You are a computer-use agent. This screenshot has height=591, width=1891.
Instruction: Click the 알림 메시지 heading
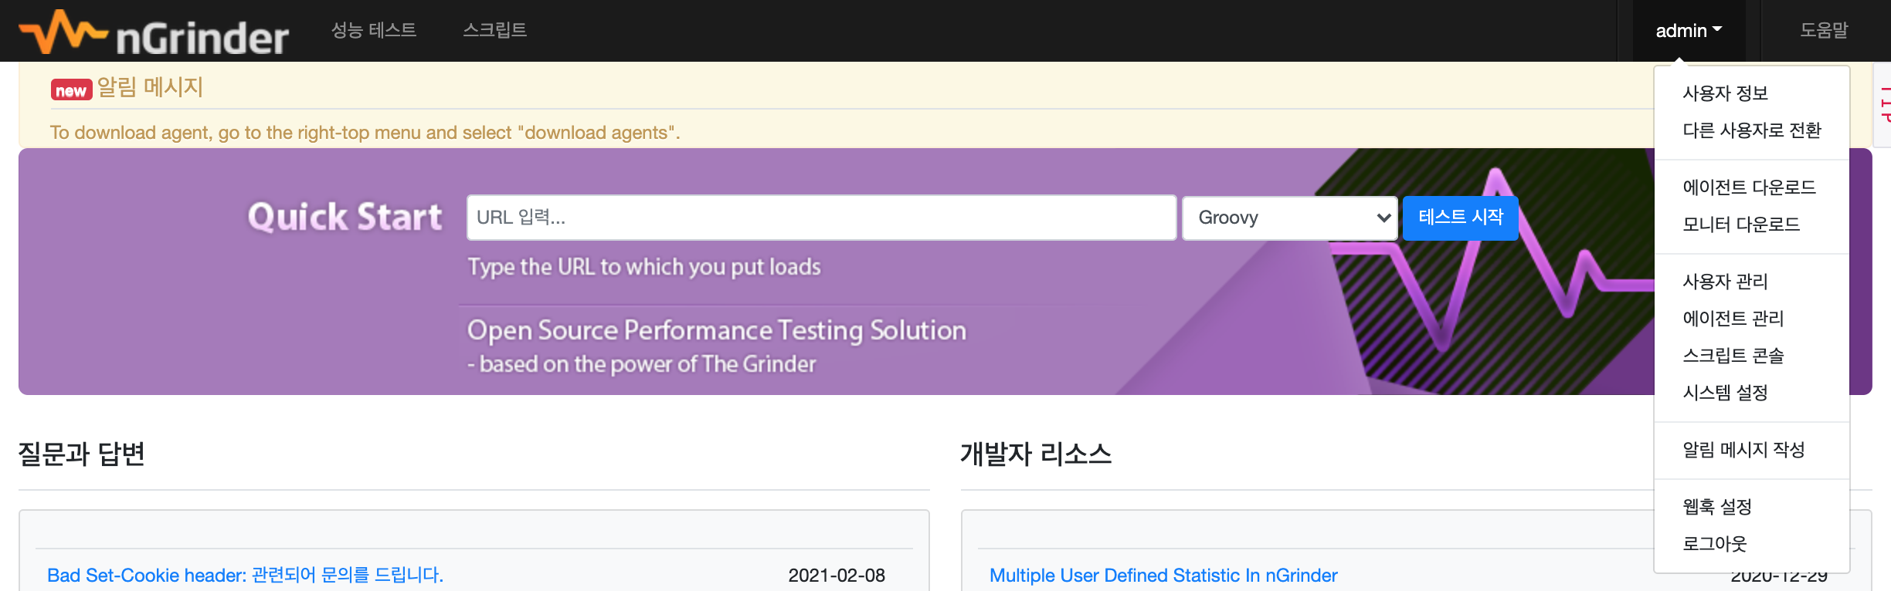click(x=150, y=87)
